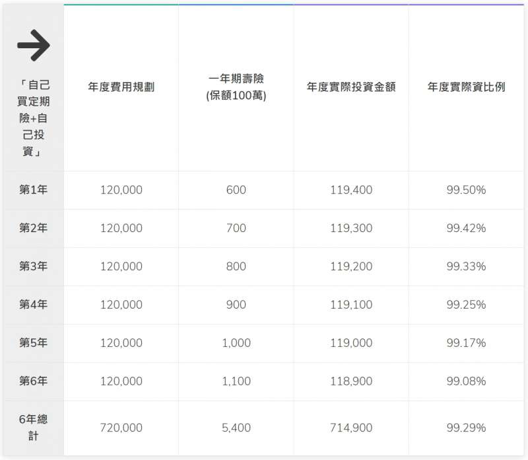528x460 pixels.
Task: Select the 119,000 investment amount cell
Action: 351,343
